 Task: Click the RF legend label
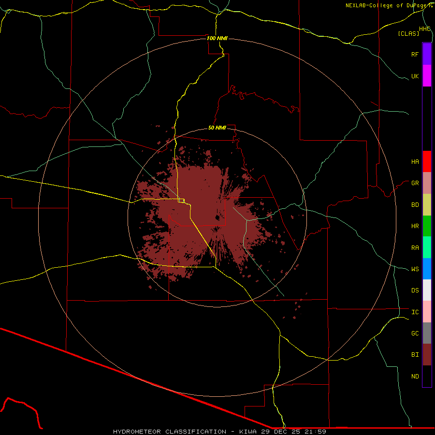pyautogui.click(x=415, y=54)
